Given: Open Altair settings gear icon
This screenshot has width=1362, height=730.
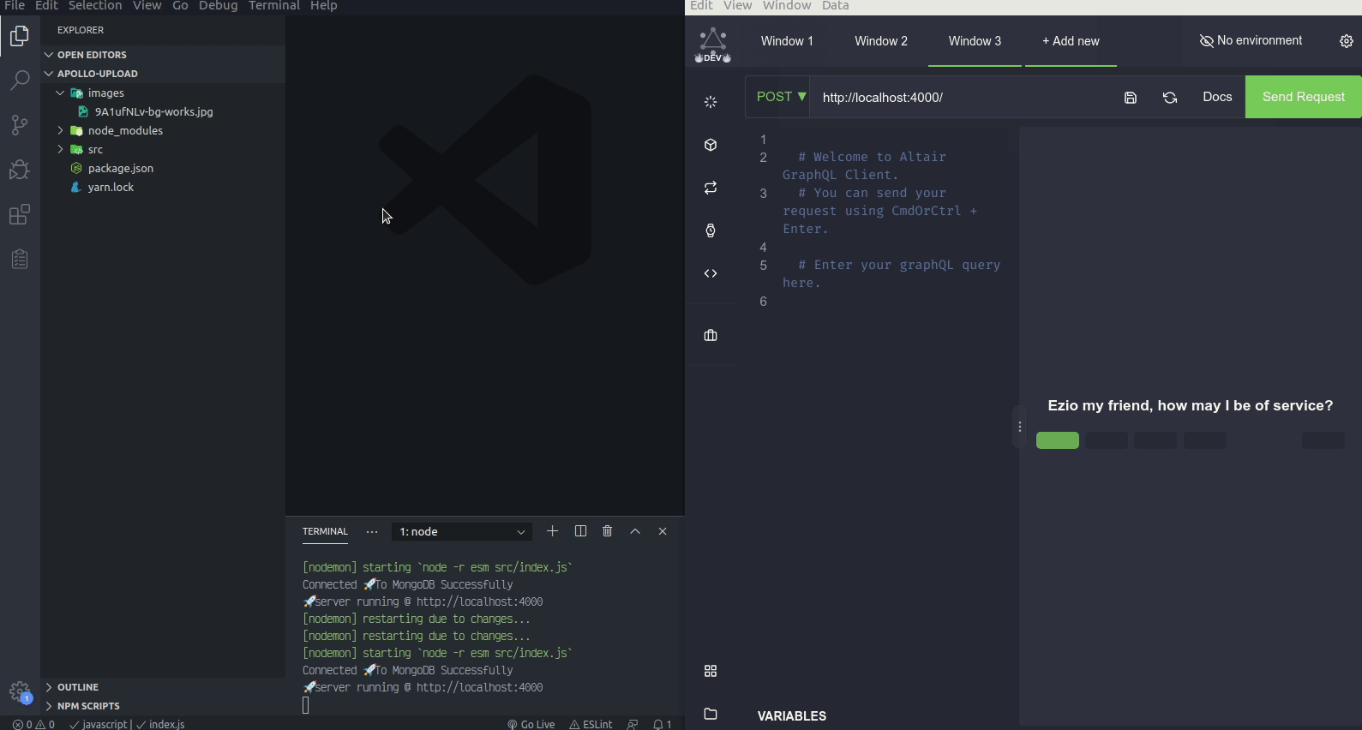Looking at the screenshot, I should 1346,41.
